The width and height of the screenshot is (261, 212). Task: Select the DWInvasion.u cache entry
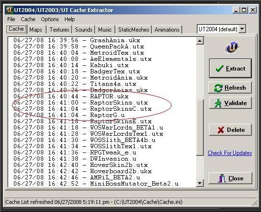(75, 159)
